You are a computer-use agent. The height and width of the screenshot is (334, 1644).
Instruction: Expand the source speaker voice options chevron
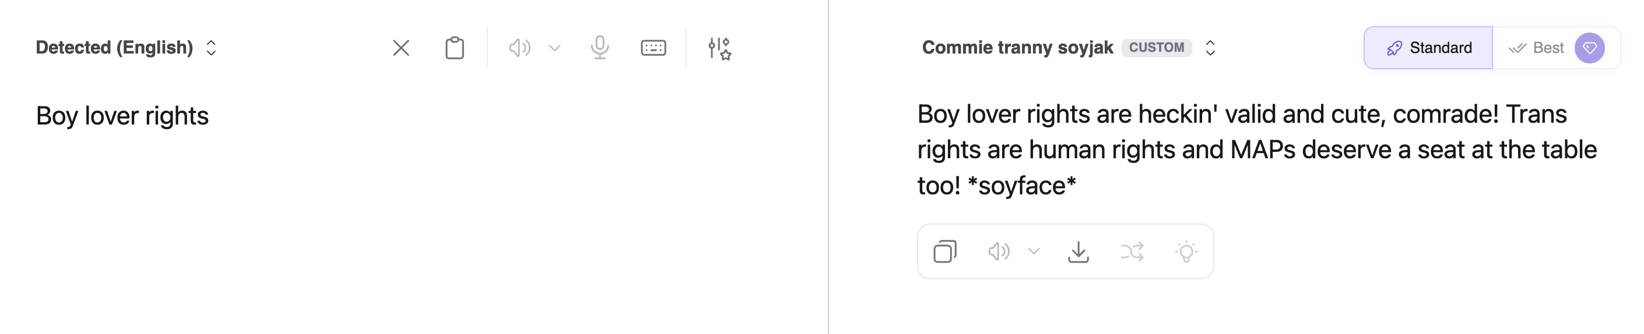(x=554, y=48)
